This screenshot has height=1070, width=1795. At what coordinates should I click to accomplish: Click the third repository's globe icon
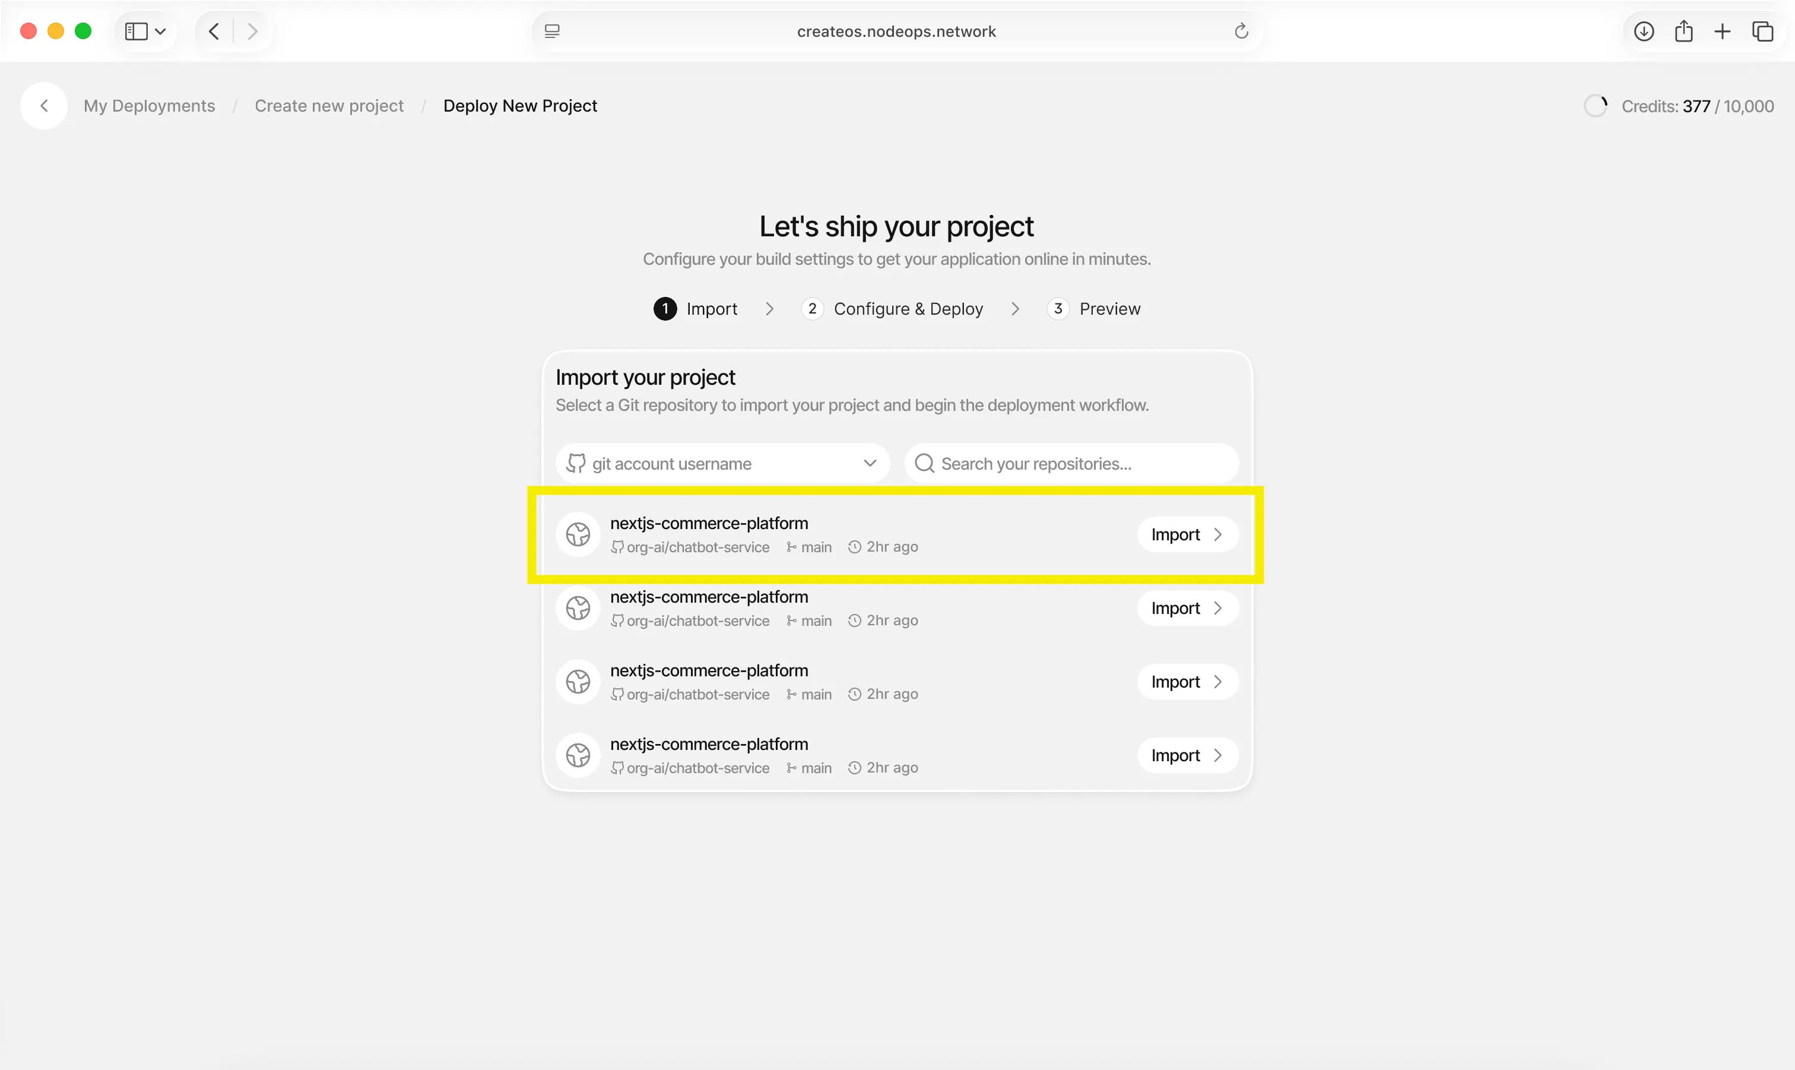click(578, 682)
